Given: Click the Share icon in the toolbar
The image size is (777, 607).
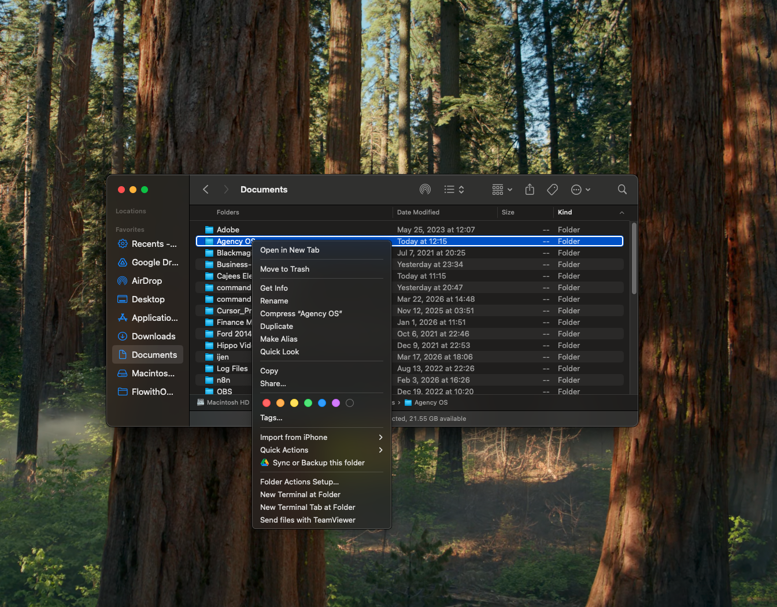Looking at the screenshot, I should 529,189.
